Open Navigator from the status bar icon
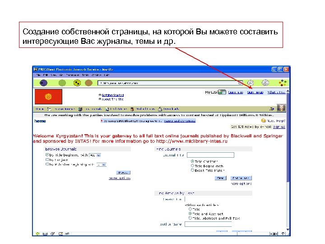The width and height of the screenshot is (325, 244). coord(37,234)
